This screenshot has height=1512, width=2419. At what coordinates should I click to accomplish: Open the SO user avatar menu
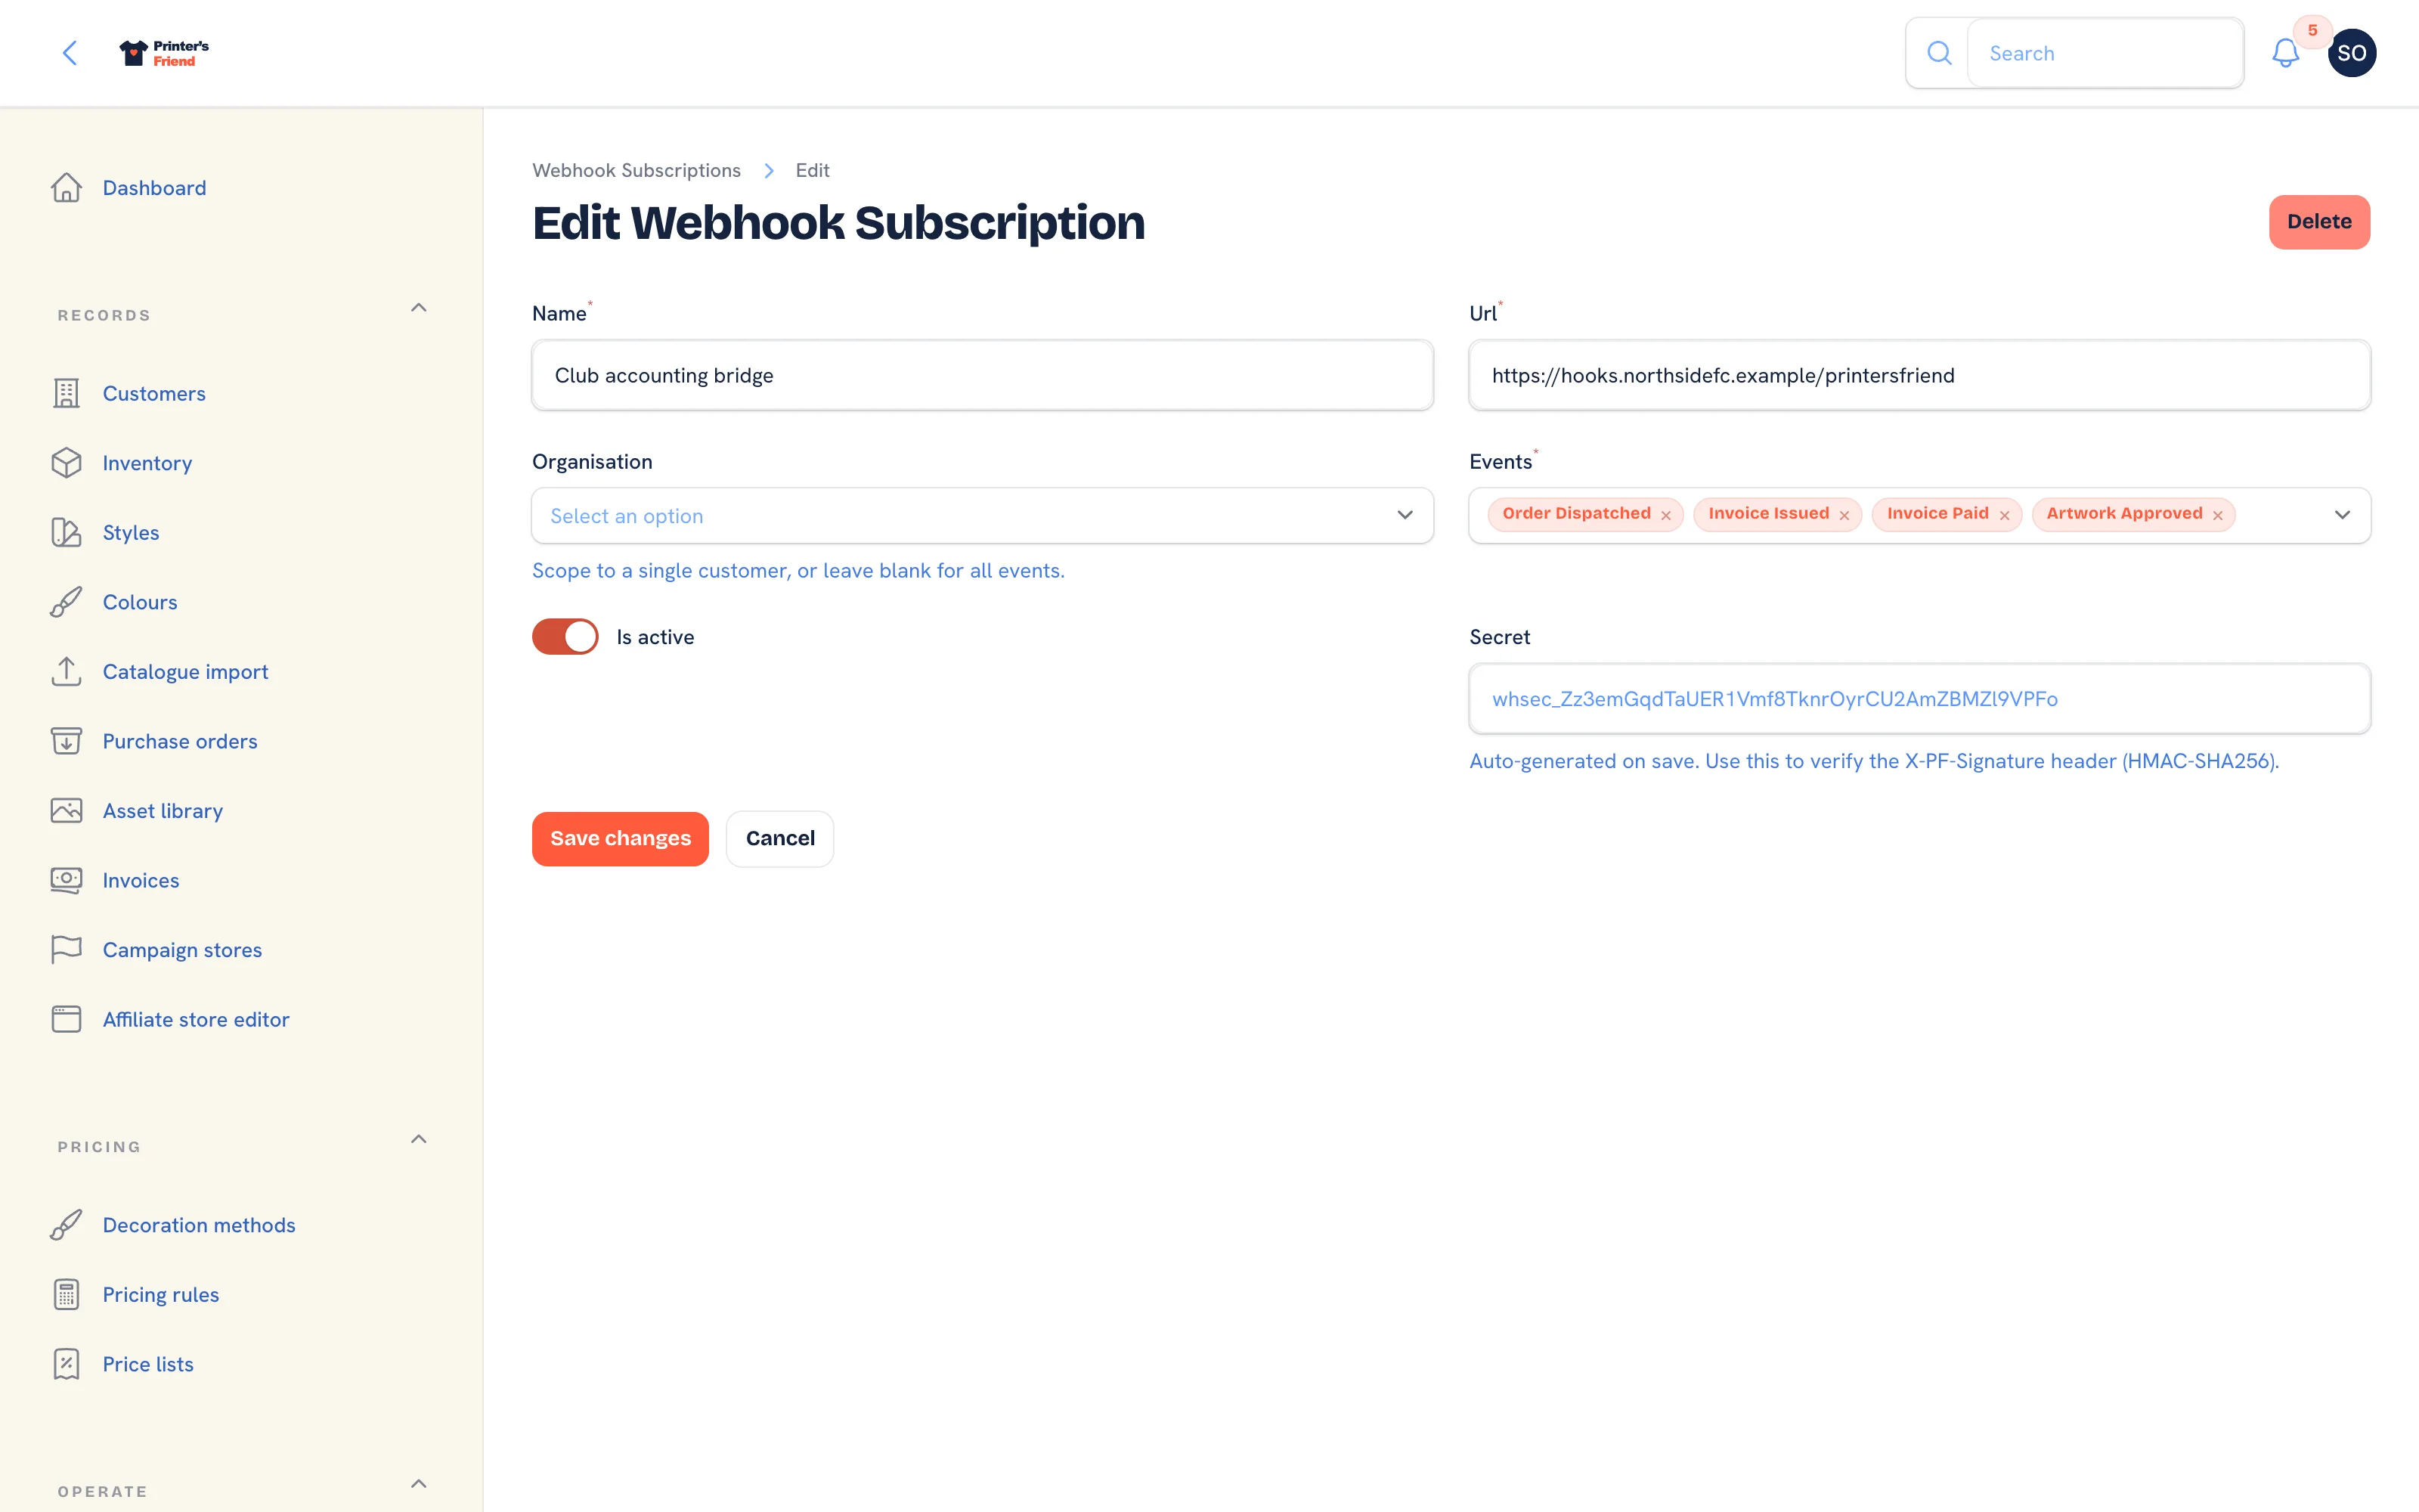point(2351,53)
